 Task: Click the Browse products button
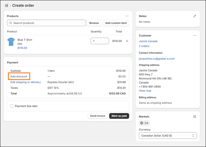[94, 23]
